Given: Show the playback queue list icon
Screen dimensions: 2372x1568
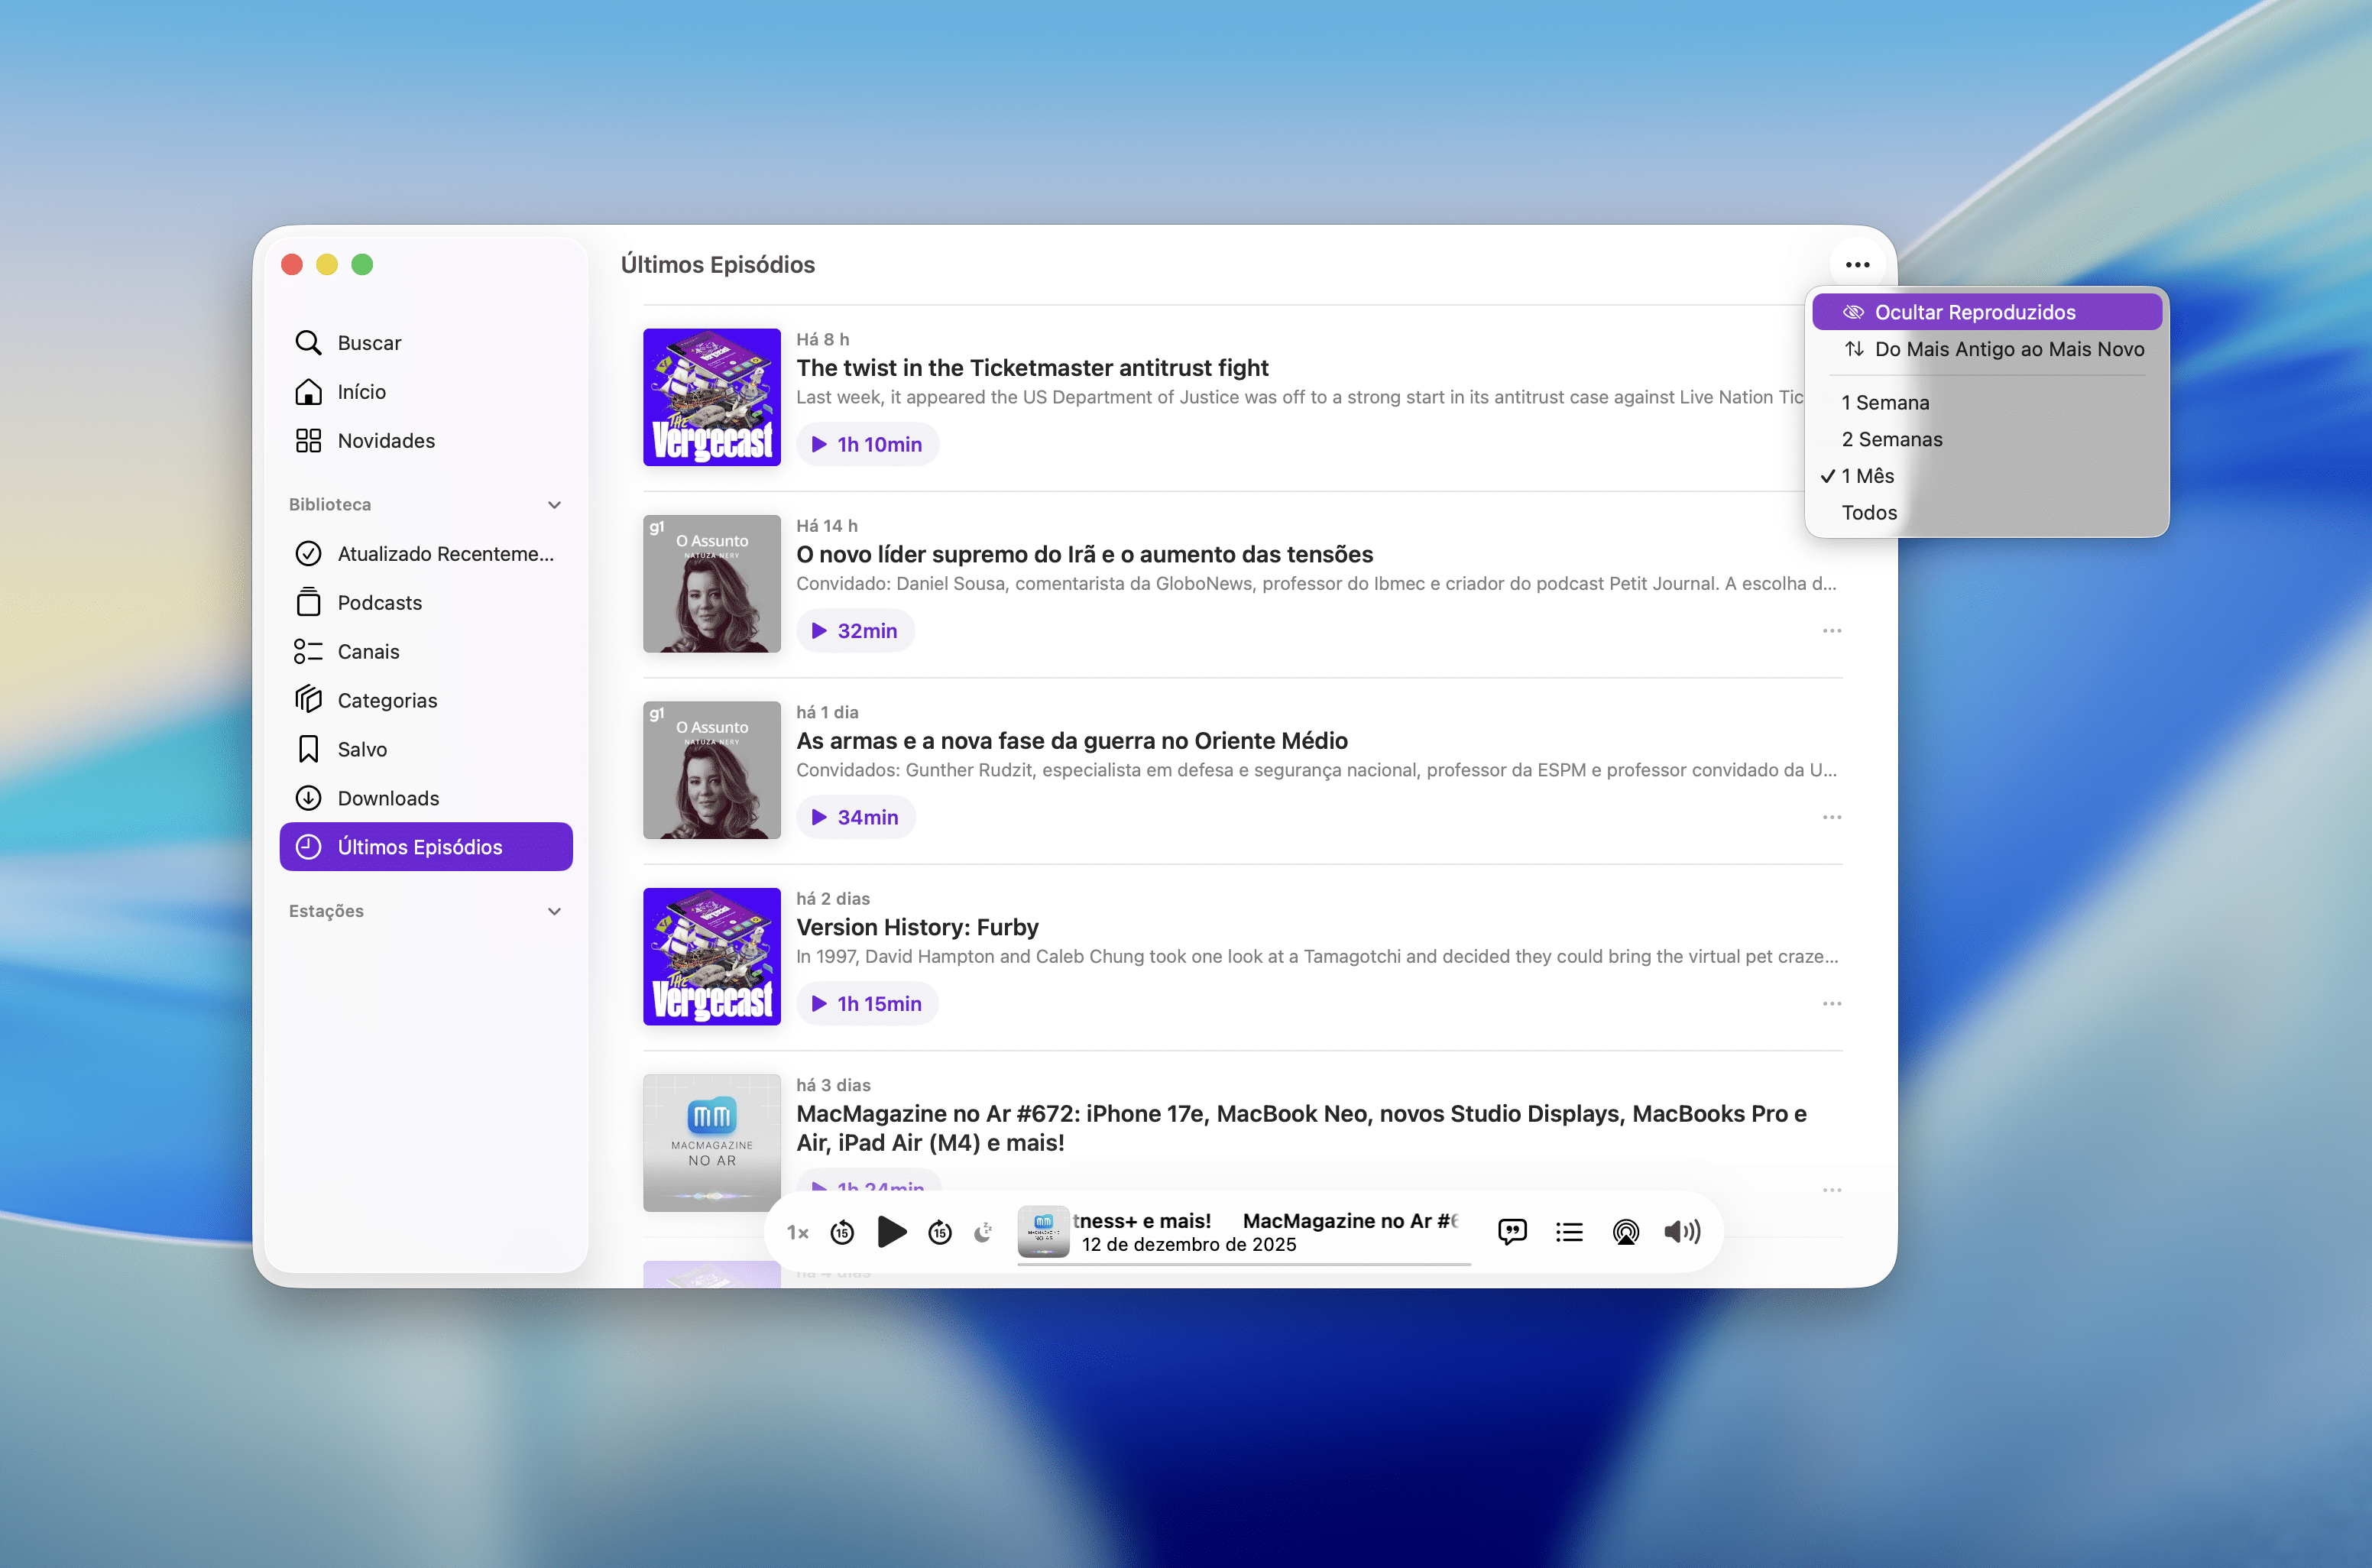Looking at the screenshot, I should 1569,1232.
